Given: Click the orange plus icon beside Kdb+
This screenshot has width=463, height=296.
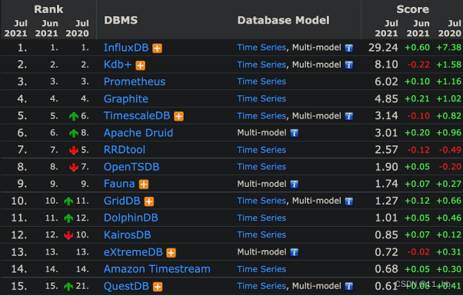Looking at the screenshot, I should pyautogui.click(x=140, y=65).
